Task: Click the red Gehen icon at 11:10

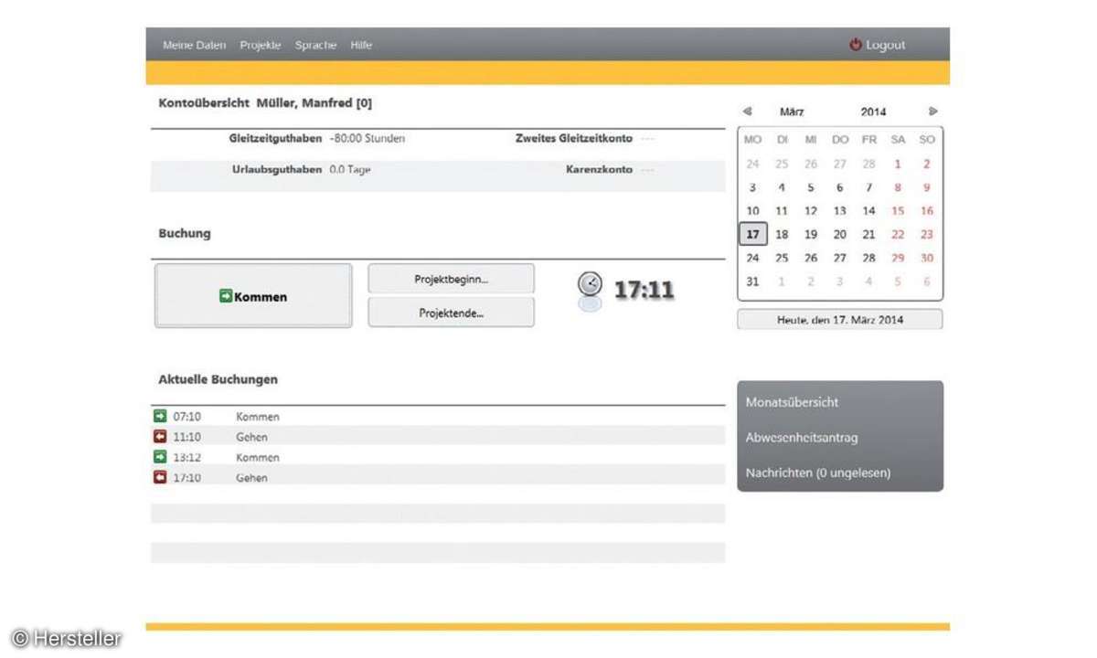Action: (x=161, y=437)
